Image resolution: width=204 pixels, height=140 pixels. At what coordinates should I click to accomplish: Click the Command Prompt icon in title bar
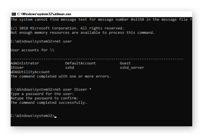[x=13, y=14]
